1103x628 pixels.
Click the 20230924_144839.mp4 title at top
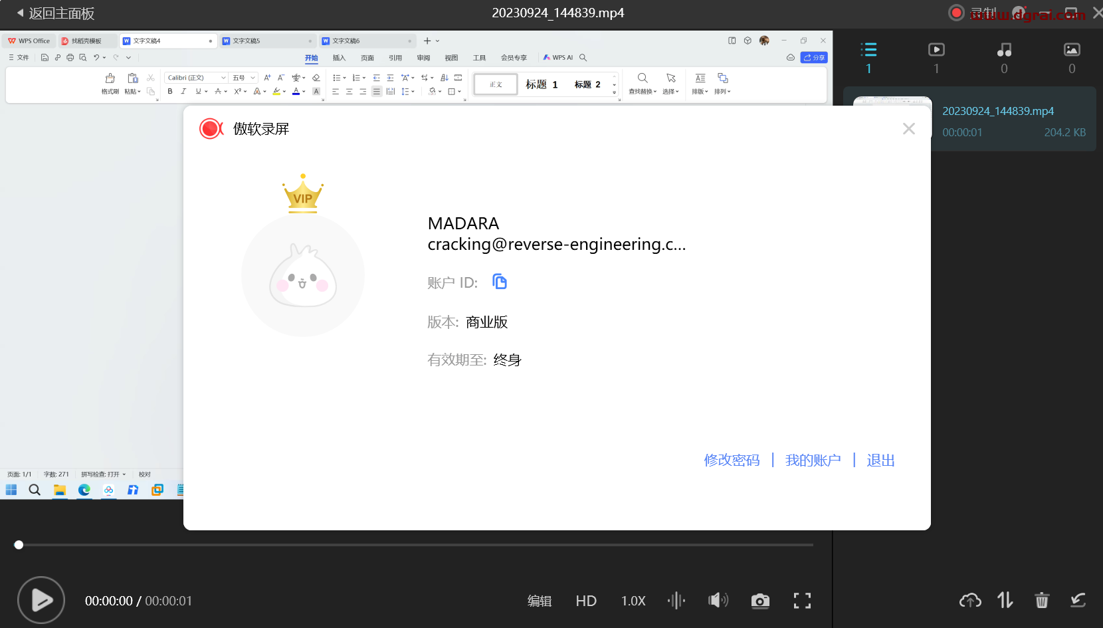tap(558, 13)
